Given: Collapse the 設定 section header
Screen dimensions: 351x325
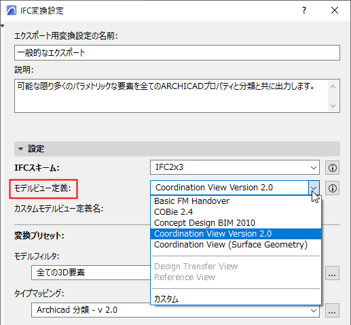Looking at the screenshot, I should click(x=177, y=149).
